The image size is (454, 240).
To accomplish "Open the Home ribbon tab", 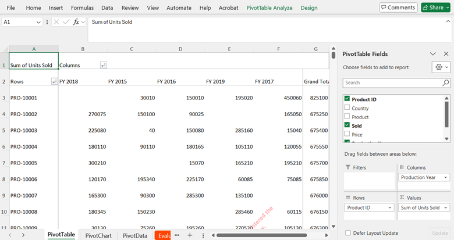I will (x=33, y=8).
